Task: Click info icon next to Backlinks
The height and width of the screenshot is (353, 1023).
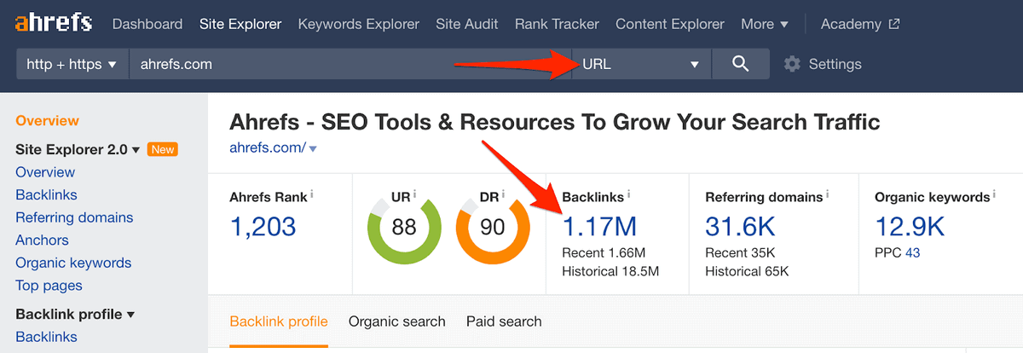Action: [x=630, y=195]
